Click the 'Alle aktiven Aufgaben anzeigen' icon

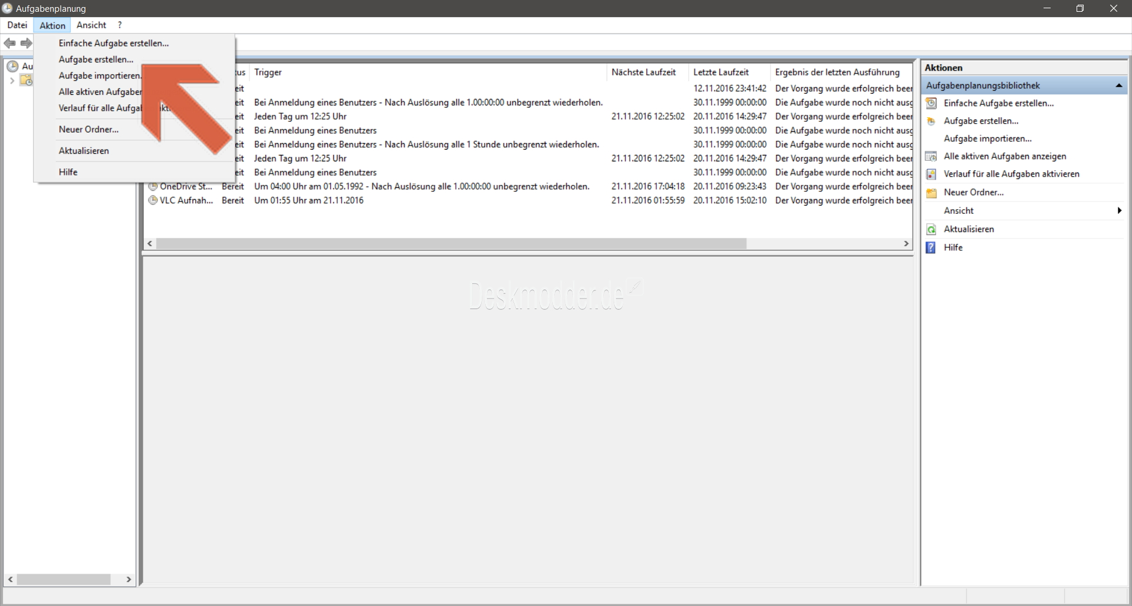tap(932, 157)
